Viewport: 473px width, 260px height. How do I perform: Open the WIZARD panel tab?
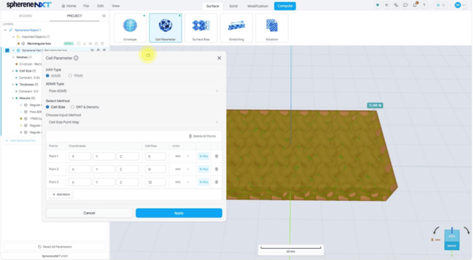pyautogui.click(x=25, y=16)
